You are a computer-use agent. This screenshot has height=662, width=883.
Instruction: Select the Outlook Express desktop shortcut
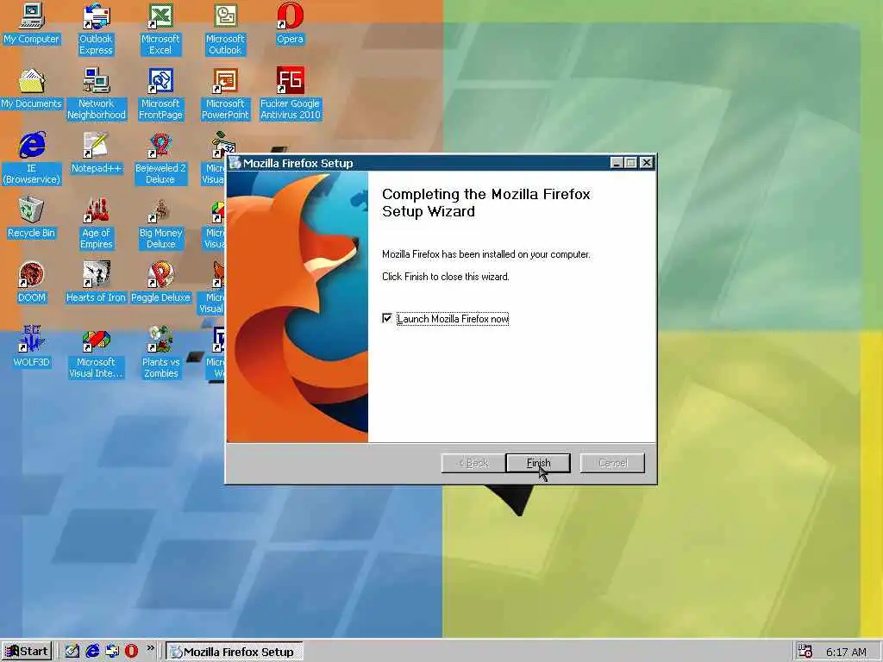point(96,28)
